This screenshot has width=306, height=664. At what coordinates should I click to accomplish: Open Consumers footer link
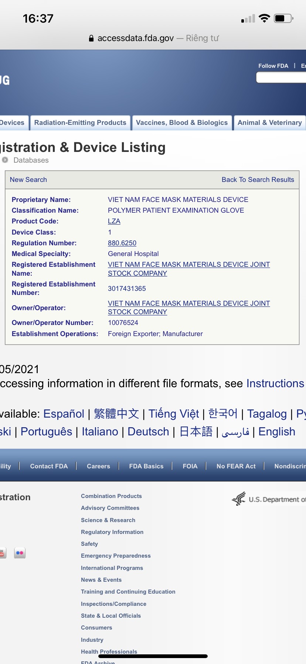(96, 628)
